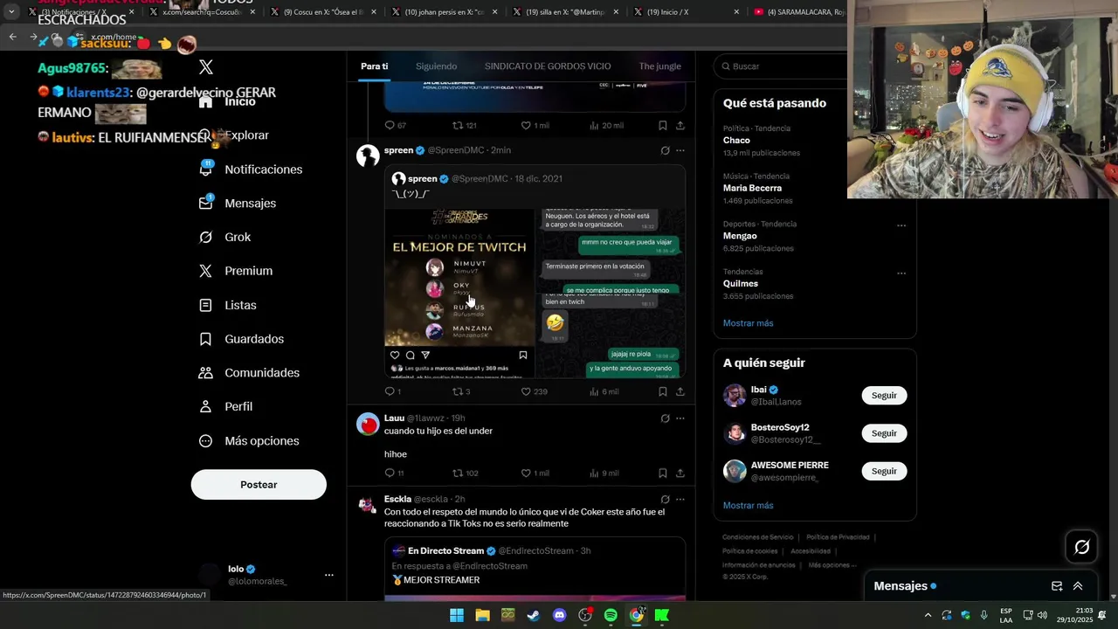Switch to the Siguiendo tab
1118x629 pixels.
[436, 66]
